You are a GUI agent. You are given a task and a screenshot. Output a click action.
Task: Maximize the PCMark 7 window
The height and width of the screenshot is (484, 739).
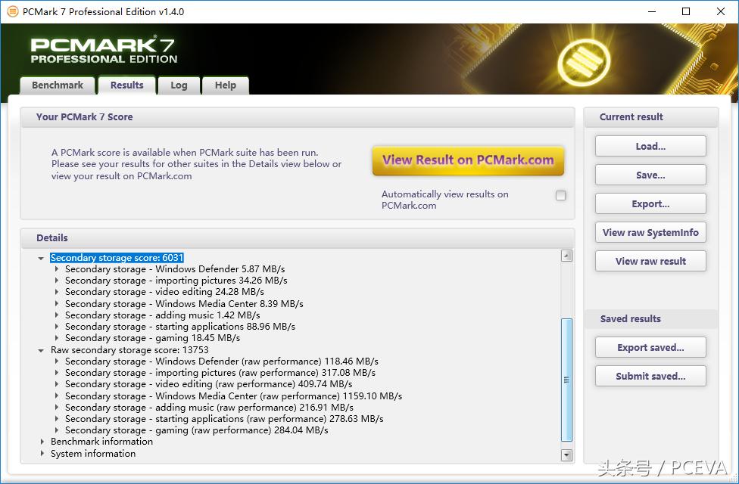pos(686,11)
